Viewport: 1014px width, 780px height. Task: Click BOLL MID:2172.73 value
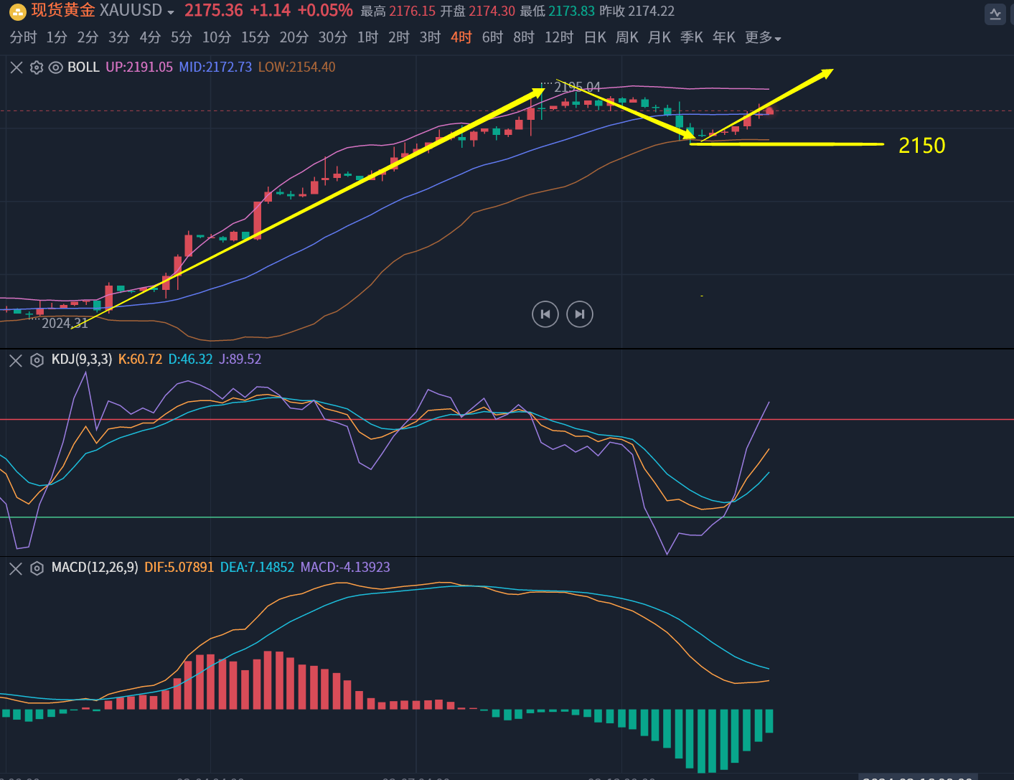[x=215, y=67]
